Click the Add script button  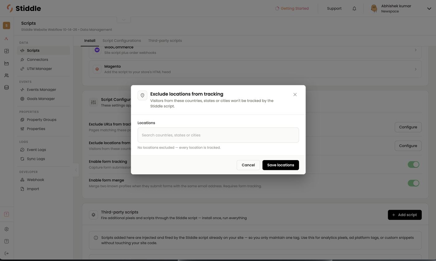pos(405,215)
